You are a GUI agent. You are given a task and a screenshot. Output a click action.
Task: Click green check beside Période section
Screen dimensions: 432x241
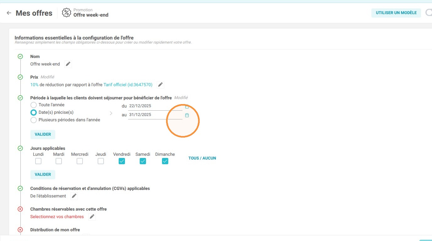(20, 98)
